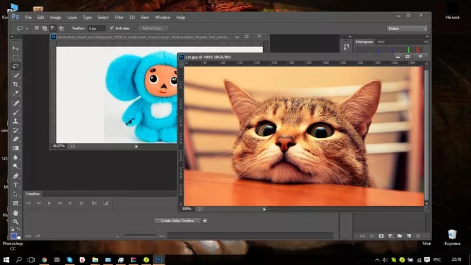Image resolution: width=471 pixels, height=265 pixels.
Task: Open Lasso tool preset picker arrow
Action: 27,28
